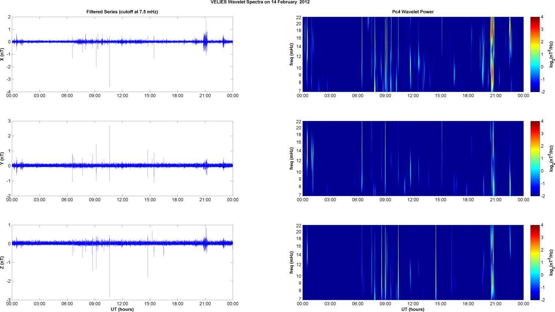Viewport: 555px width, 312px height.
Task: Select the "Pc4 Wavelet Power" heading
Action: pos(413,12)
